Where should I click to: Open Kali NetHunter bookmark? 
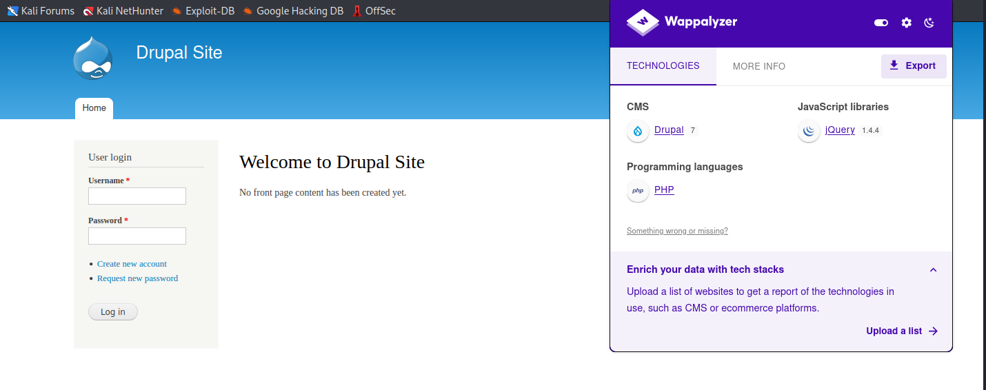click(x=123, y=11)
